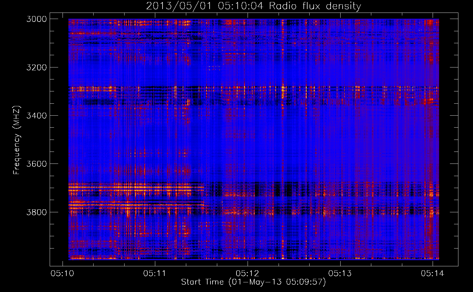Click the 05:11 time tick label

[x=155, y=273]
